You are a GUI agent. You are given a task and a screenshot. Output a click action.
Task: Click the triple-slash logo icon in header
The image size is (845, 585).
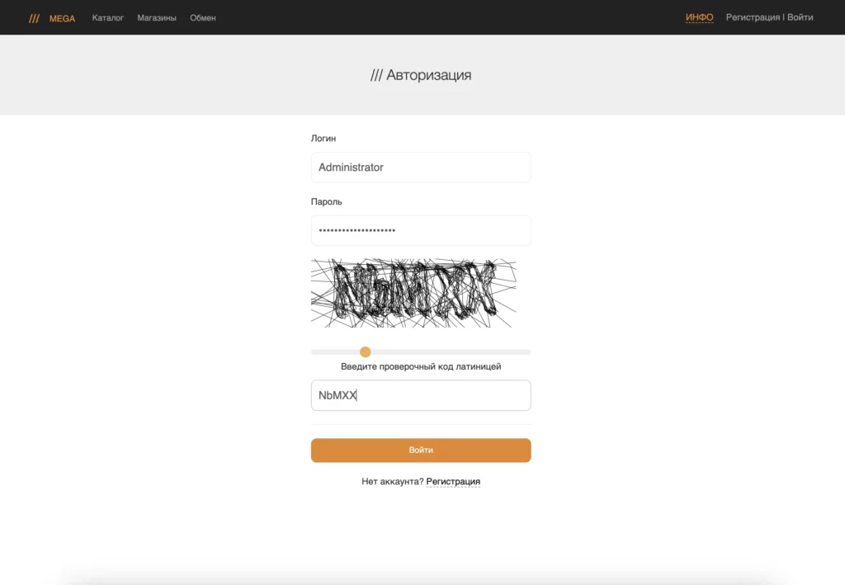click(x=34, y=18)
